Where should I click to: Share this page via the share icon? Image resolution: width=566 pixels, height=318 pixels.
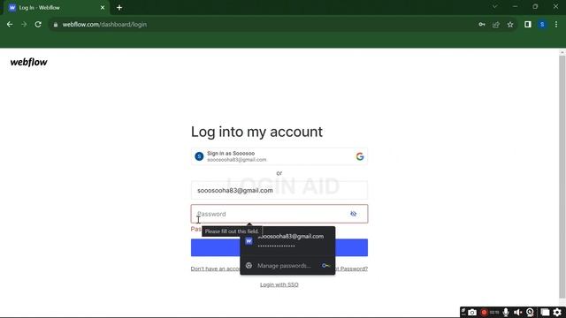coord(496,25)
